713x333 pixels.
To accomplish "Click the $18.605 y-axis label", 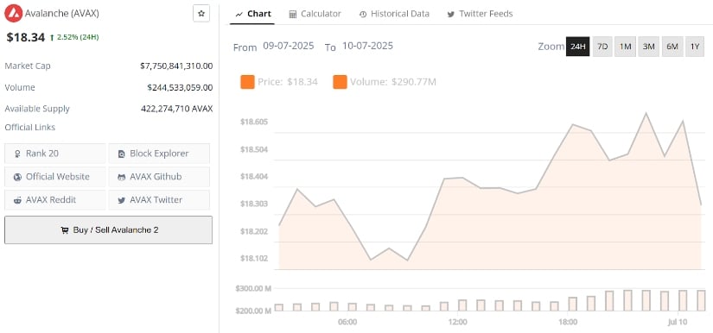I will [254, 122].
